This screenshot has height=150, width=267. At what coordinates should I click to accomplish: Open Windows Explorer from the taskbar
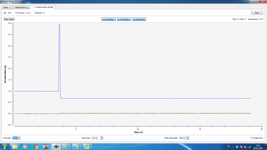[15, 147]
